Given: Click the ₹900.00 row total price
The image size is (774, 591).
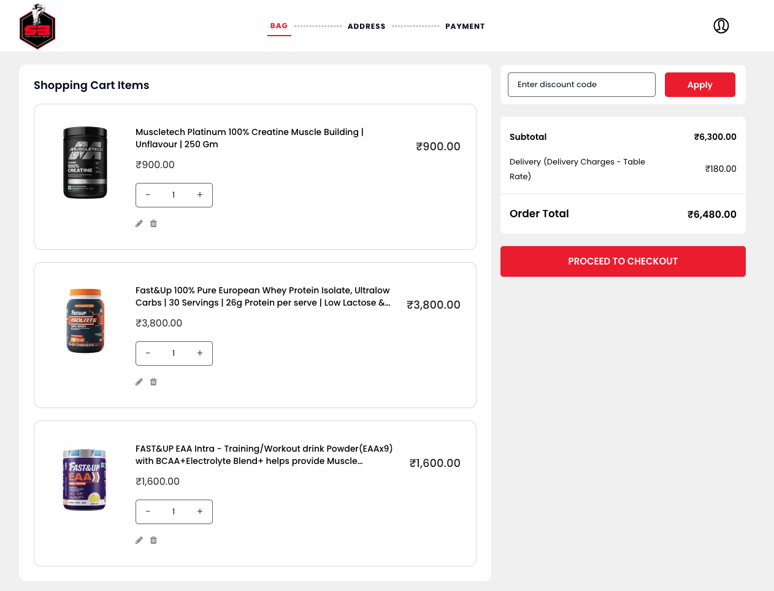Looking at the screenshot, I should coord(438,147).
